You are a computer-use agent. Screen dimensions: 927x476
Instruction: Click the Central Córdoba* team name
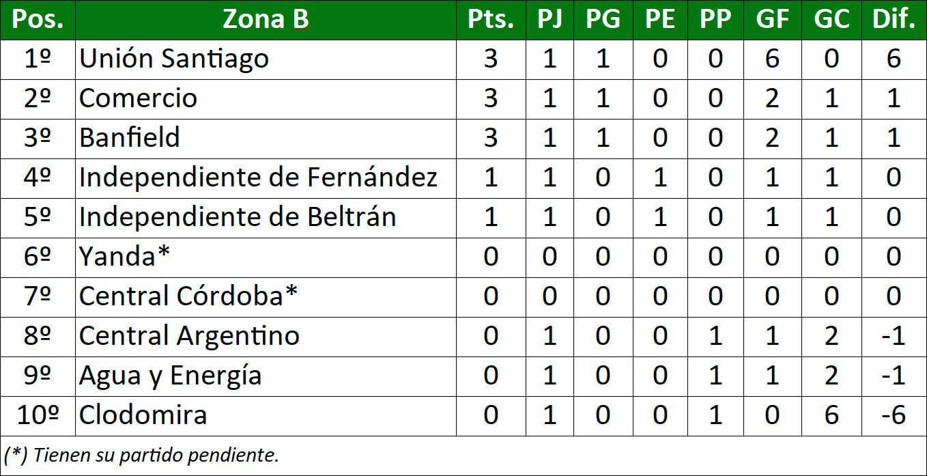[x=188, y=297]
